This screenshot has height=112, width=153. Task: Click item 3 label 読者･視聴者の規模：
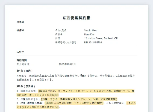click(32, 103)
